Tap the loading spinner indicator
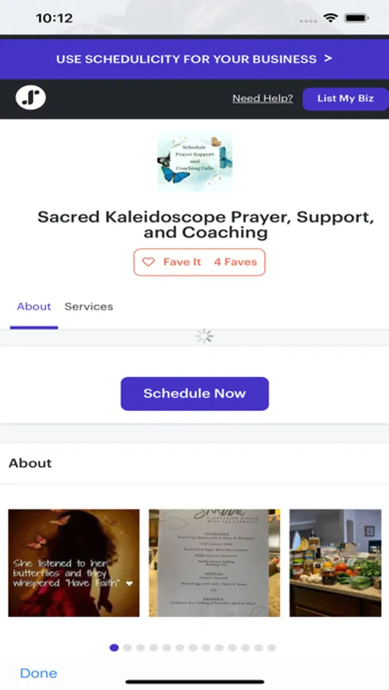Screen dimensions: 389x690 click(x=204, y=337)
